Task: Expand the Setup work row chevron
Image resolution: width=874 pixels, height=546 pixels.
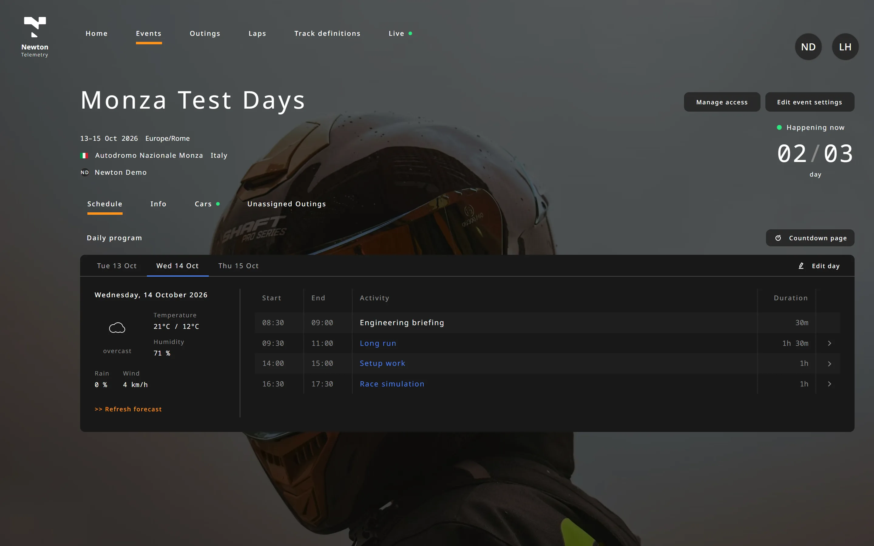Action: coord(830,364)
